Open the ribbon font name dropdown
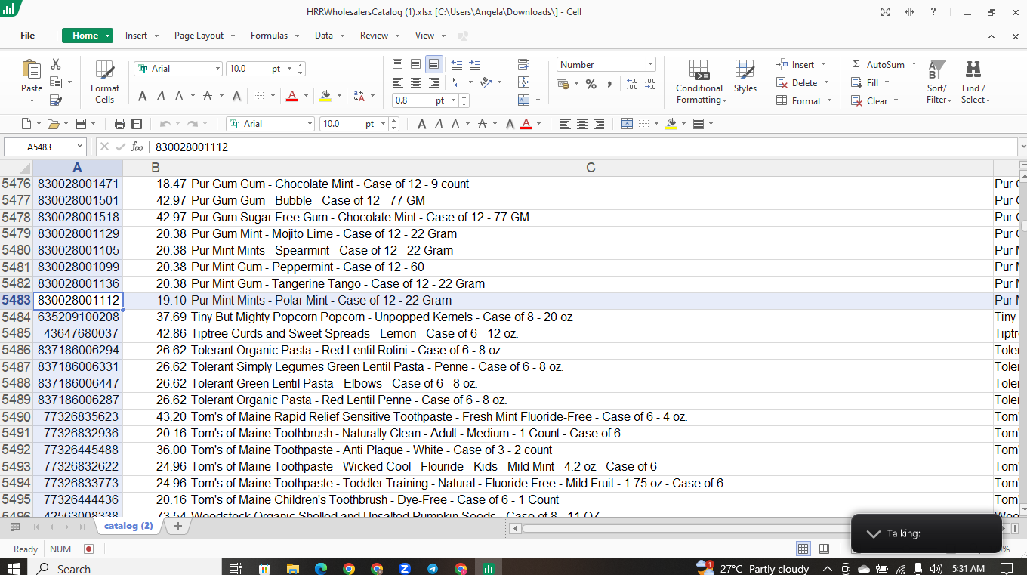This screenshot has height=575, width=1027. pos(217,69)
